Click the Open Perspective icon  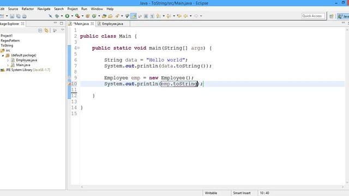point(332,16)
